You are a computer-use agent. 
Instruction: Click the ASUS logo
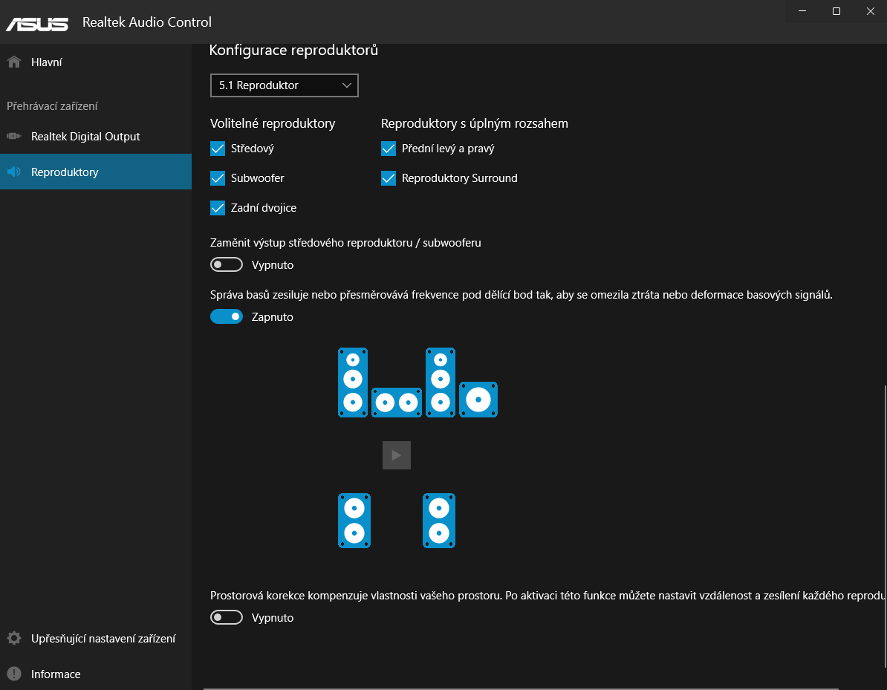tap(37, 22)
